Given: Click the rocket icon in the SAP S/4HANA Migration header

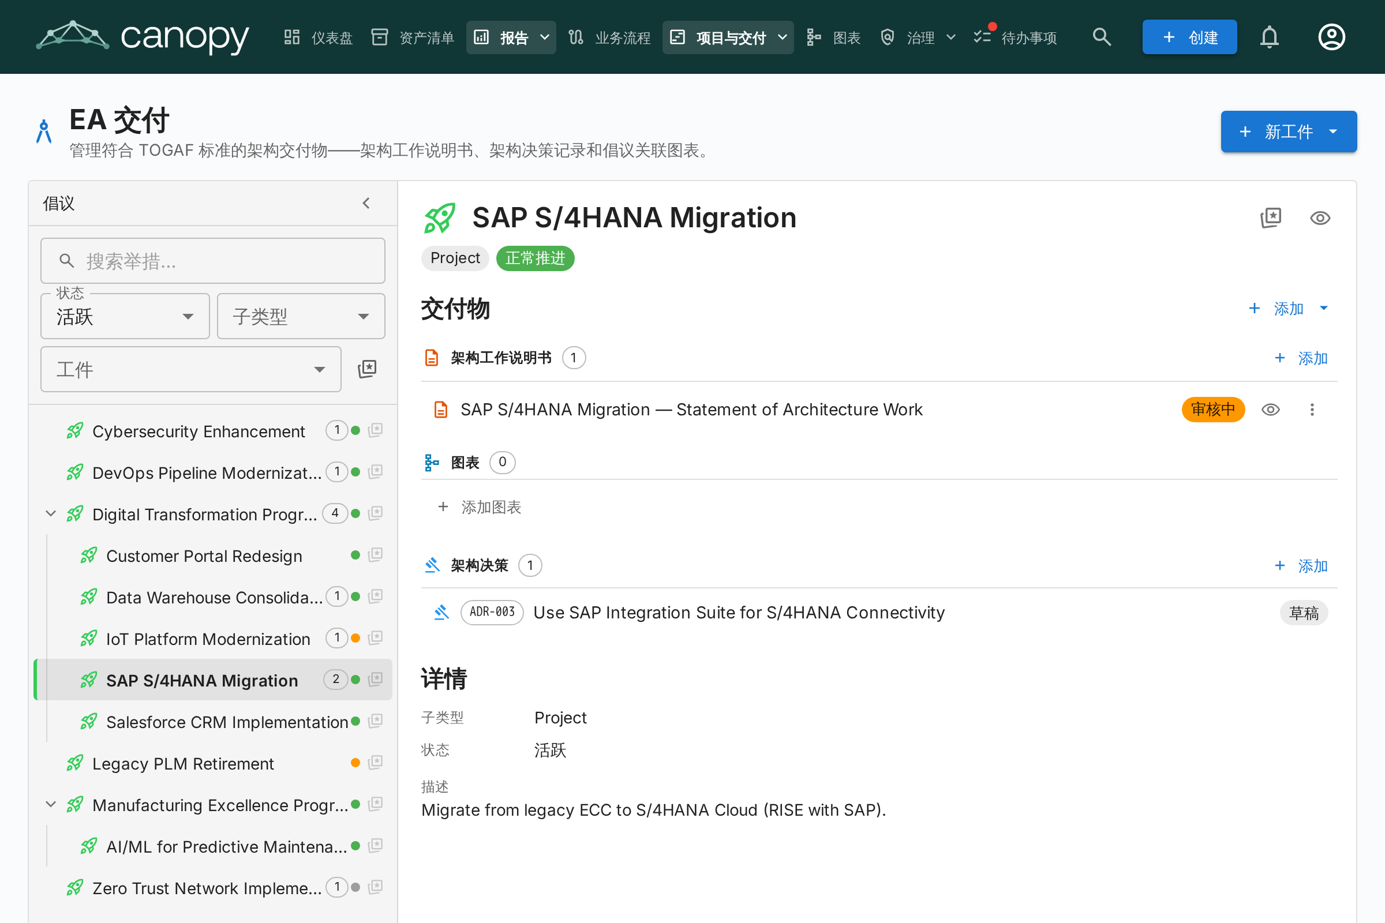Looking at the screenshot, I should [440, 218].
